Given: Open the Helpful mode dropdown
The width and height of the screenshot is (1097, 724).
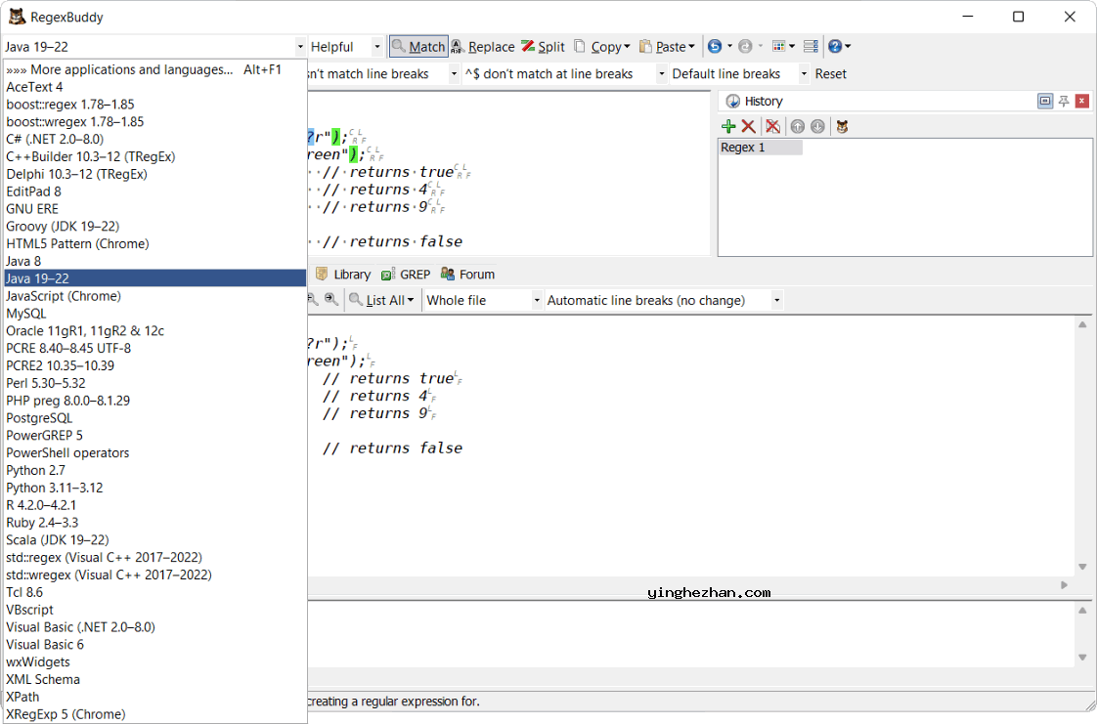Looking at the screenshot, I should 377,47.
